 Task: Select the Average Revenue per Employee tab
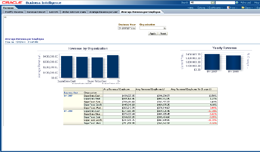click(141, 12)
